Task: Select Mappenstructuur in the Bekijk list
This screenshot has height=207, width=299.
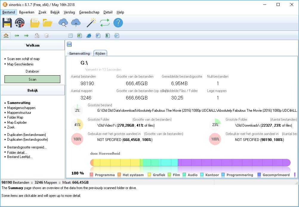Action: tap(19, 113)
